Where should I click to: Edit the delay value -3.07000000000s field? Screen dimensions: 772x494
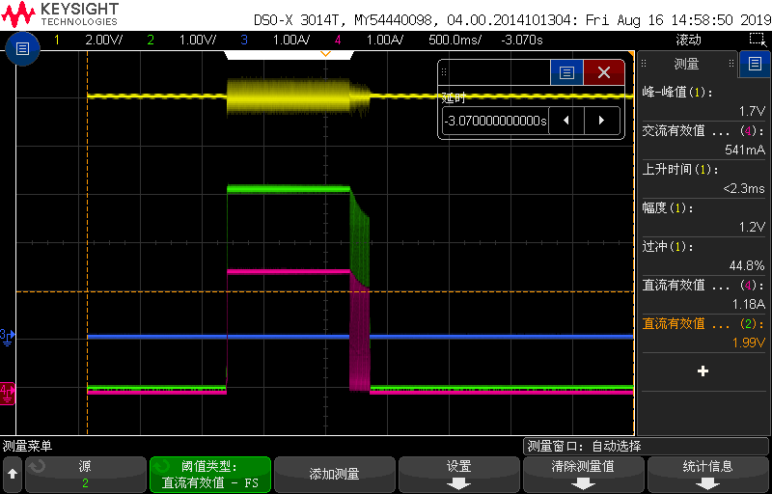(x=495, y=120)
